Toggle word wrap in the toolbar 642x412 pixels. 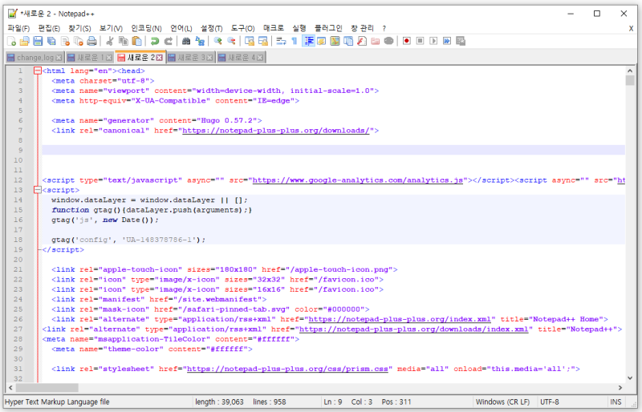(x=280, y=41)
